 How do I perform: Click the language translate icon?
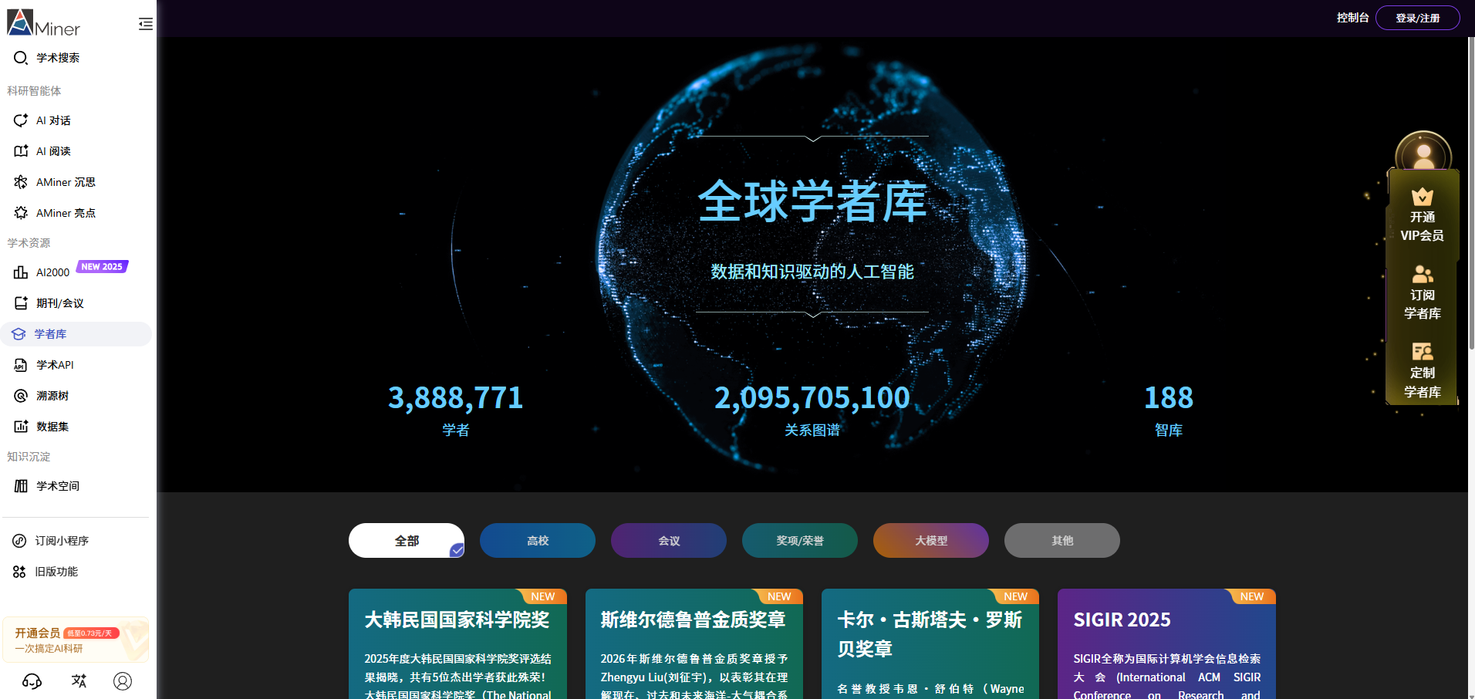pyautogui.click(x=79, y=681)
